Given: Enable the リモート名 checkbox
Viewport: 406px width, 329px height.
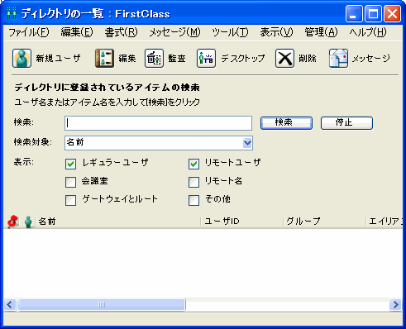Looking at the screenshot, I should click(193, 182).
